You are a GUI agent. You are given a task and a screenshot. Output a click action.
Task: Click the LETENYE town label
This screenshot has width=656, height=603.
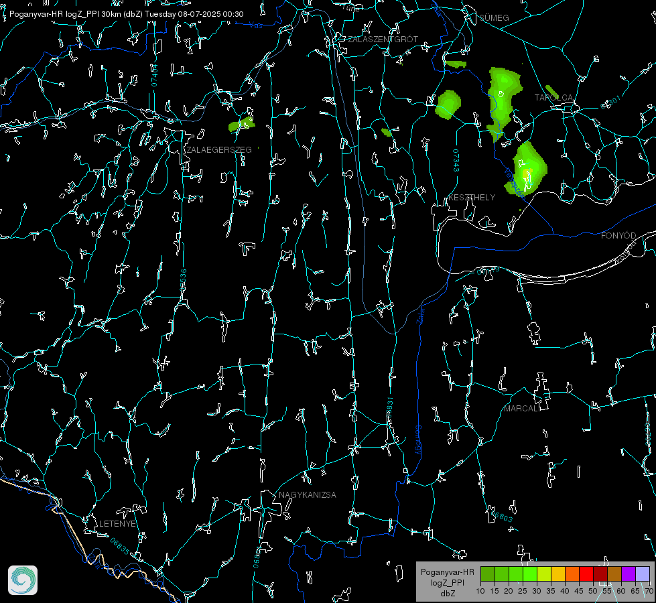pyautogui.click(x=117, y=524)
